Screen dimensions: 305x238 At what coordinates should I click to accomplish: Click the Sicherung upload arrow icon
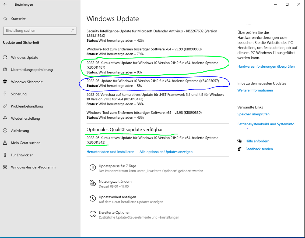(5, 94)
